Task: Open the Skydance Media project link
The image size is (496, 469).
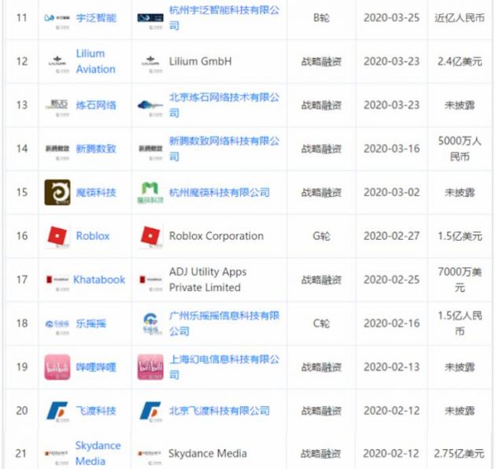Action: coord(98,453)
